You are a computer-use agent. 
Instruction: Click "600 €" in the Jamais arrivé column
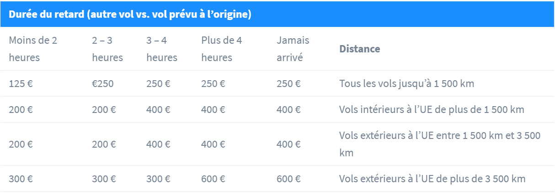(x=288, y=179)
